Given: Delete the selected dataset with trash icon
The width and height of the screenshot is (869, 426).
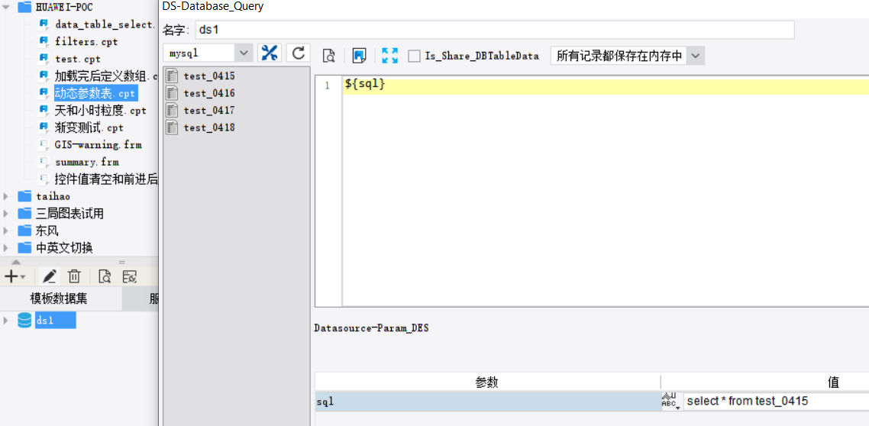Looking at the screenshot, I should click(74, 276).
